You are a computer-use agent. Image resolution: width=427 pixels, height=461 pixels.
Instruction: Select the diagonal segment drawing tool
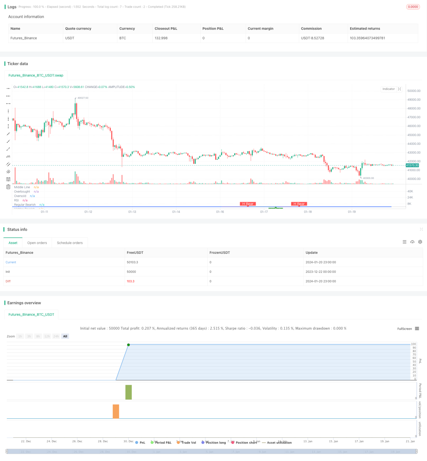click(8, 149)
